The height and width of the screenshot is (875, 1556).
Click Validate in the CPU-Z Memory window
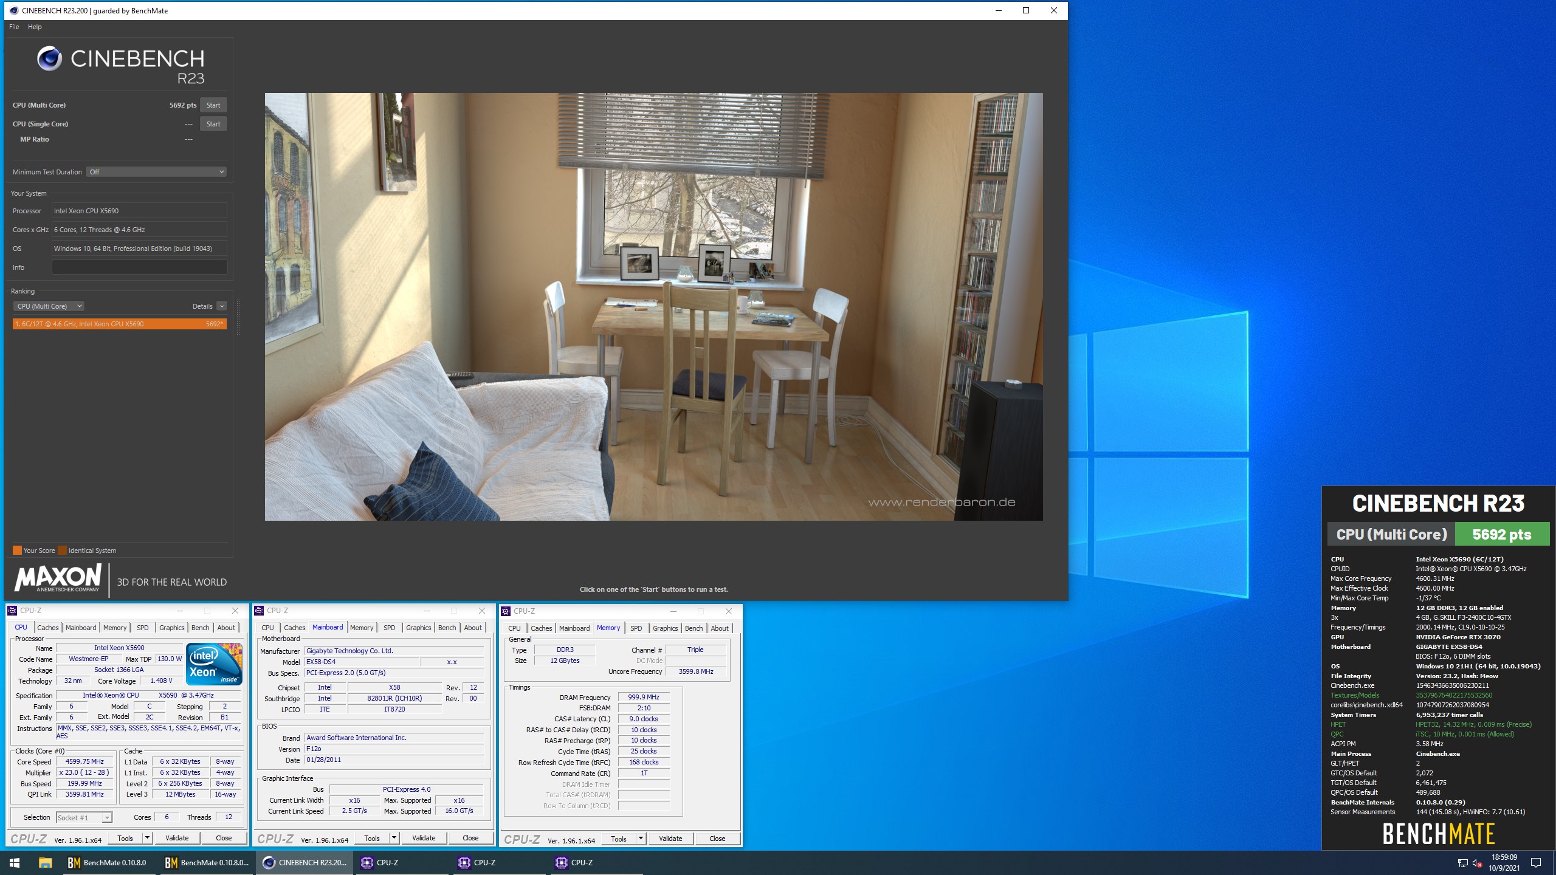[670, 839]
